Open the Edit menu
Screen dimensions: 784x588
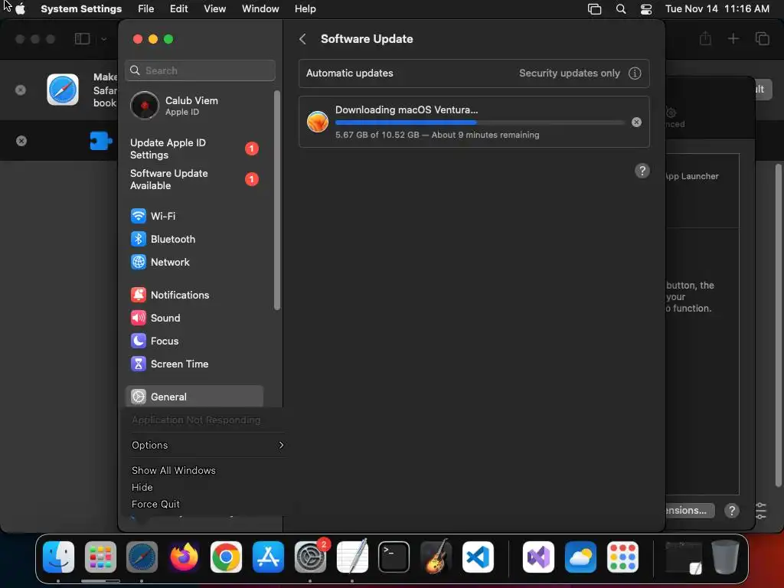pos(178,9)
